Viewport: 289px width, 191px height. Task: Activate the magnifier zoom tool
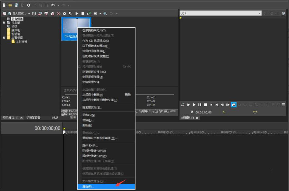[105, 13]
